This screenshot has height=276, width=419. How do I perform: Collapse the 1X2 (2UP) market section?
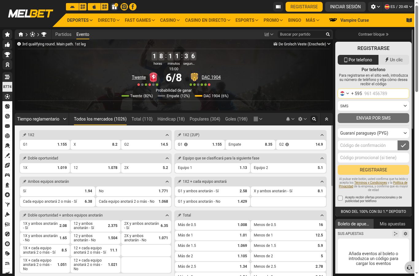(x=322, y=135)
